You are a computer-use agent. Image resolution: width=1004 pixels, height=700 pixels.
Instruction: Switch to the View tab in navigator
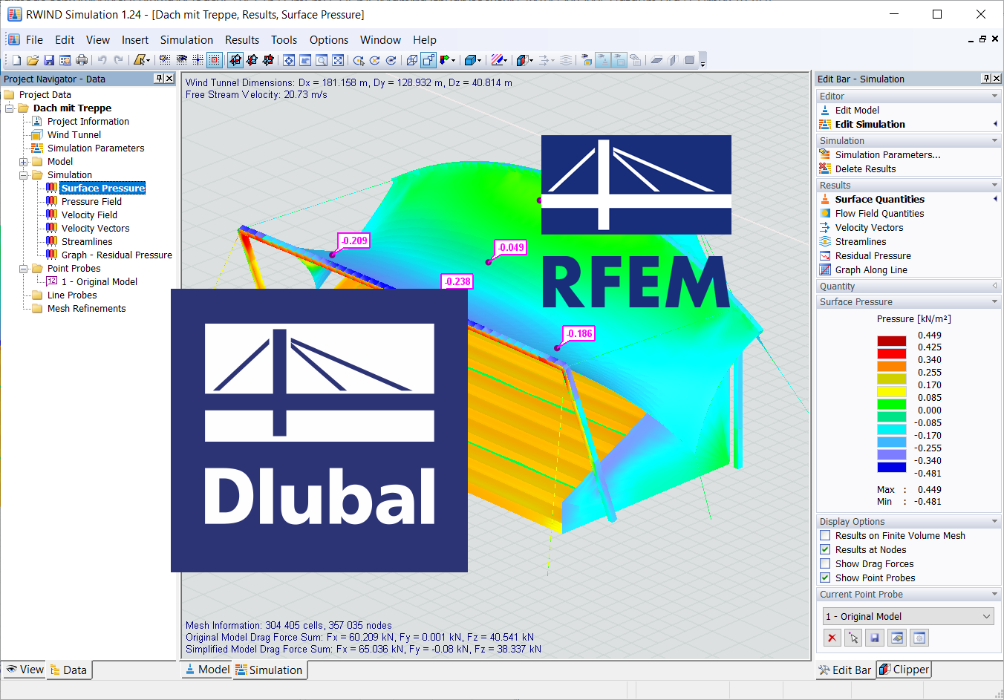click(25, 670)
